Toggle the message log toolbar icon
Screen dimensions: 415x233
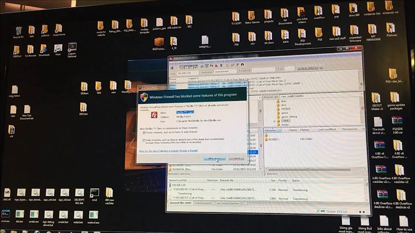[181, 67]
